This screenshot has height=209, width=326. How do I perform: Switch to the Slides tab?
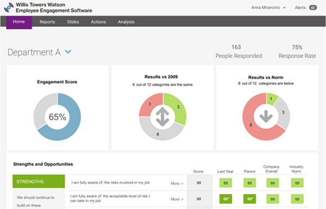[73, 22]
